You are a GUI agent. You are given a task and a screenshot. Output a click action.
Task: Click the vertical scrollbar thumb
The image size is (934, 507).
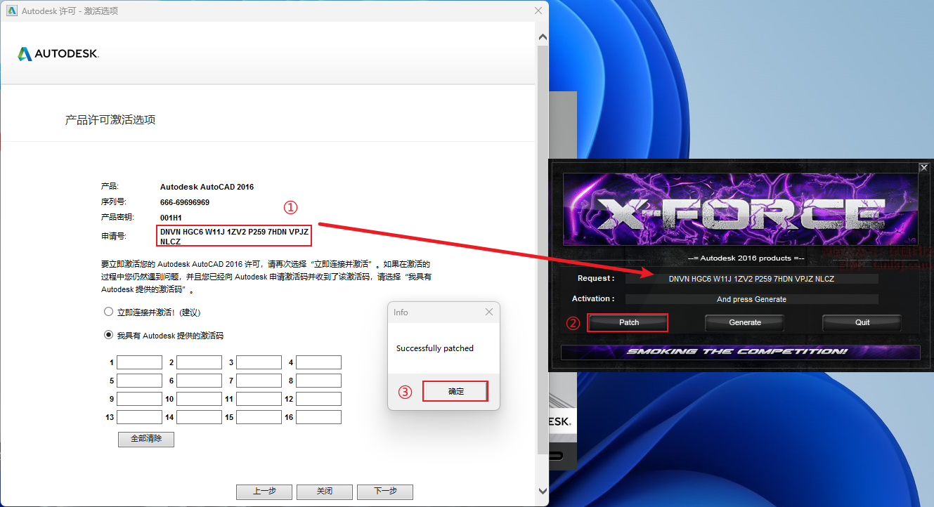pos(542,246)
